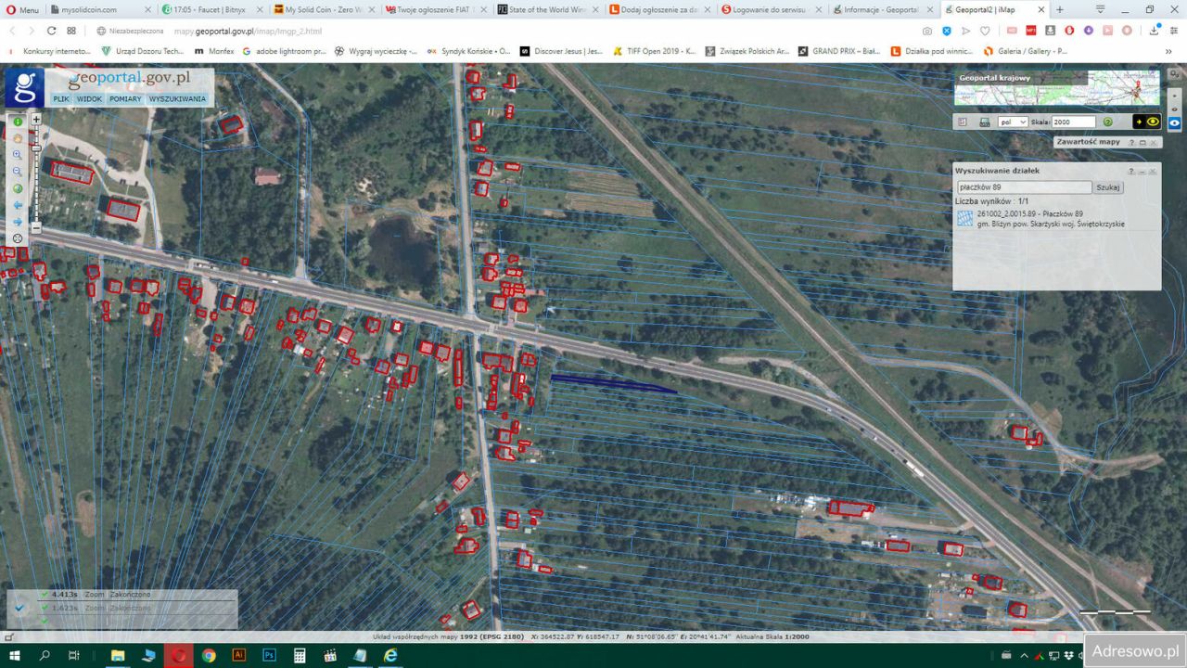Click the geoportal blue logo
The width and height of the screenshot is (1187, 668).
[x=24, y=88]
